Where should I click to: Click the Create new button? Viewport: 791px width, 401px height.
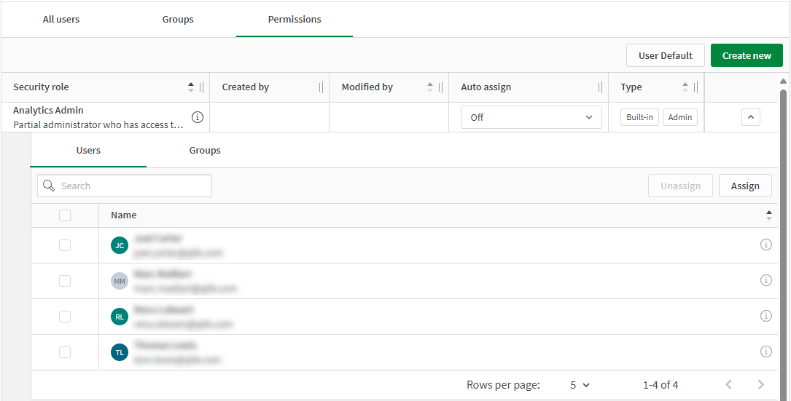(x=747, y=56)
